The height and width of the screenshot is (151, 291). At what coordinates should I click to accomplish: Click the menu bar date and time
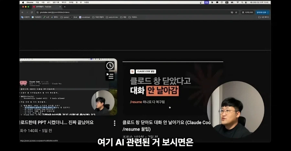(259, 2)
